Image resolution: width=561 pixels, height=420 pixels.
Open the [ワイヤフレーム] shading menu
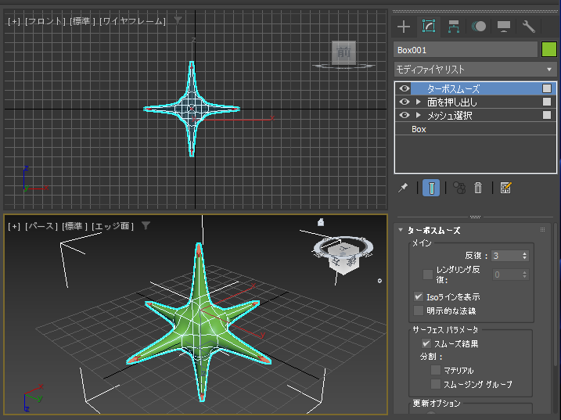(x=133, y=21)
